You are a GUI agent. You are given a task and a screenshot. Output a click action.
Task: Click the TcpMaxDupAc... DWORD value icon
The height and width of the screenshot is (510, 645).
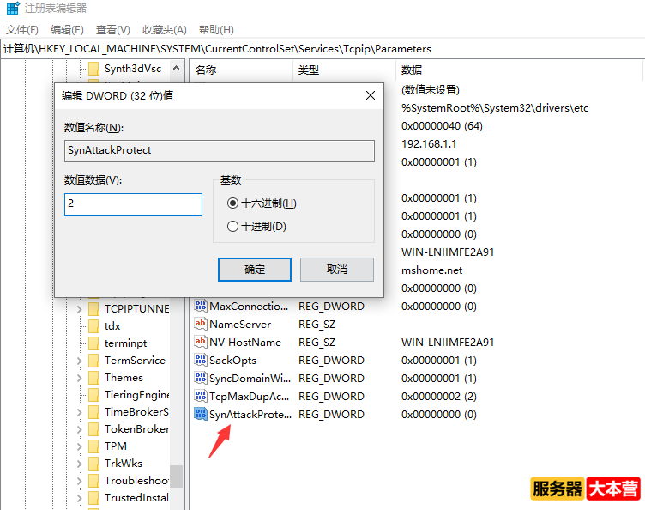tap(201, 397)
